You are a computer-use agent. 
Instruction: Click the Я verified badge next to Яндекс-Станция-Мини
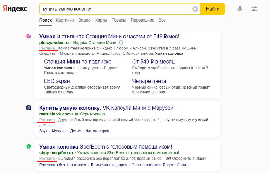[x=121, y=42]
